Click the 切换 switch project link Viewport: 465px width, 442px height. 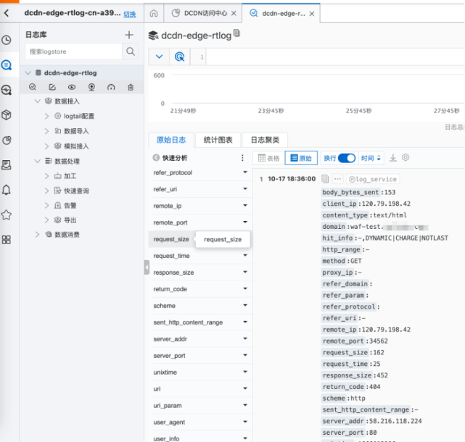click(129, 14)
